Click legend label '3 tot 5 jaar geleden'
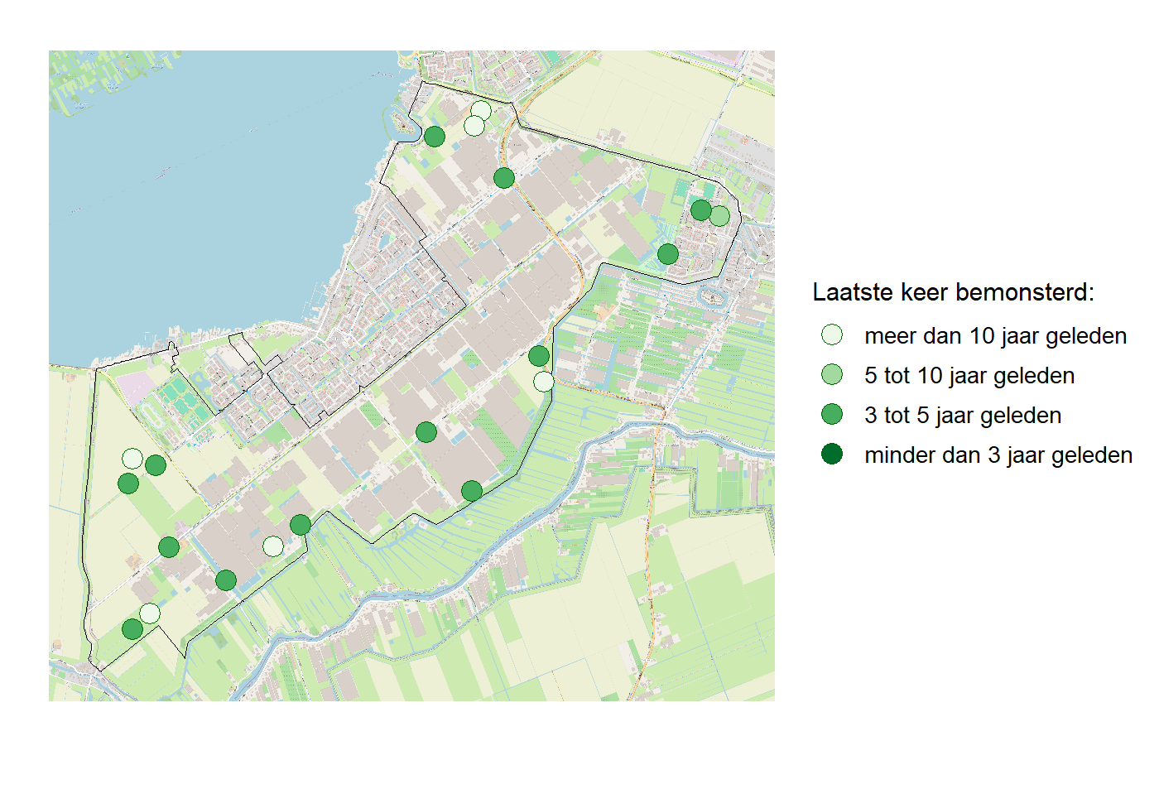The image size is (1159, 789). click(963, 416)
